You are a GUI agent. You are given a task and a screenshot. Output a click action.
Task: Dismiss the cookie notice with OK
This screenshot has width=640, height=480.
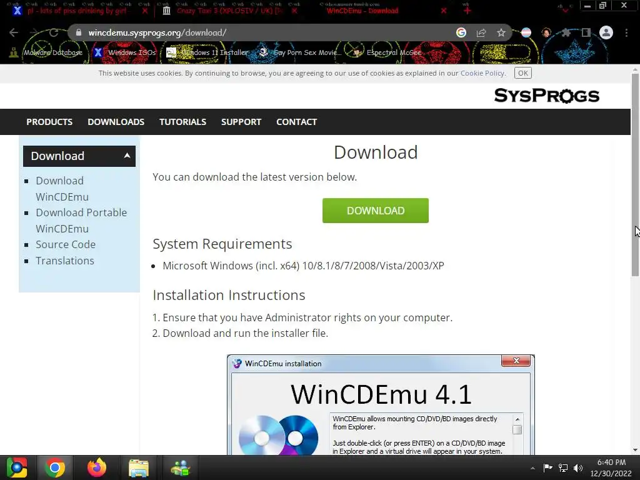coord(523,73)
